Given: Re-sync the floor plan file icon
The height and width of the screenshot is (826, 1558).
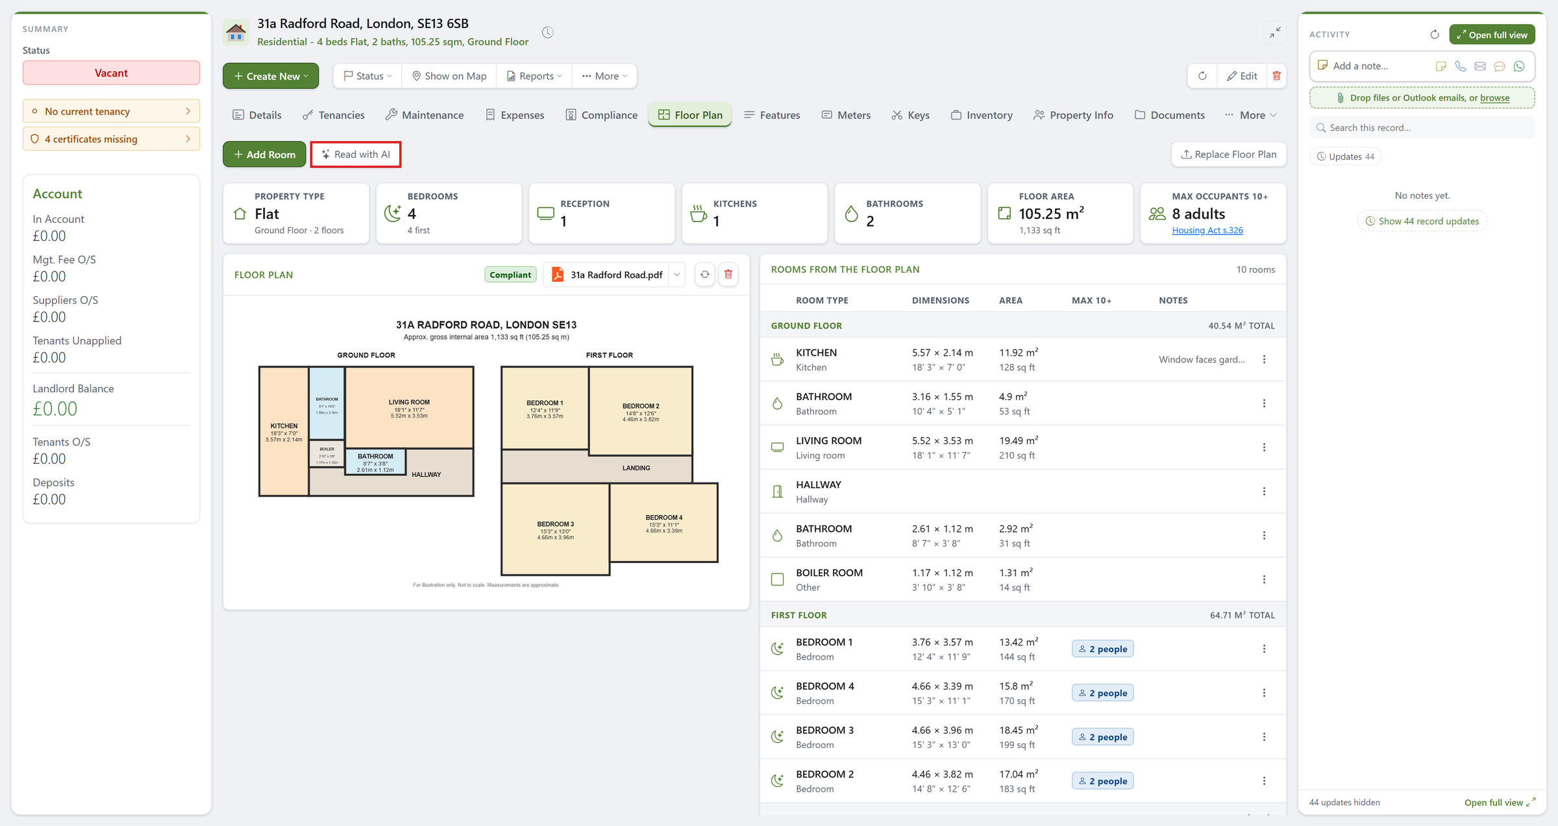Looking at the screenshot, I should (704, 275).
